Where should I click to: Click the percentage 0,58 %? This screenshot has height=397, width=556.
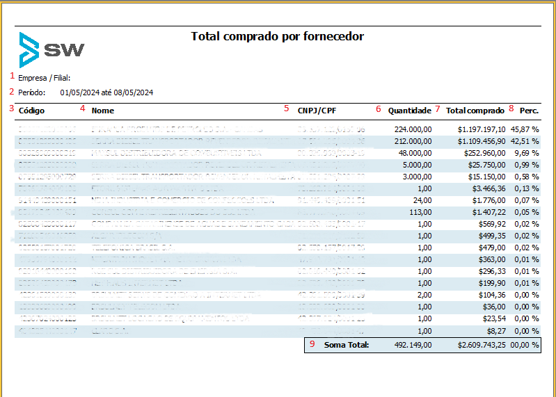coord(527,177)
